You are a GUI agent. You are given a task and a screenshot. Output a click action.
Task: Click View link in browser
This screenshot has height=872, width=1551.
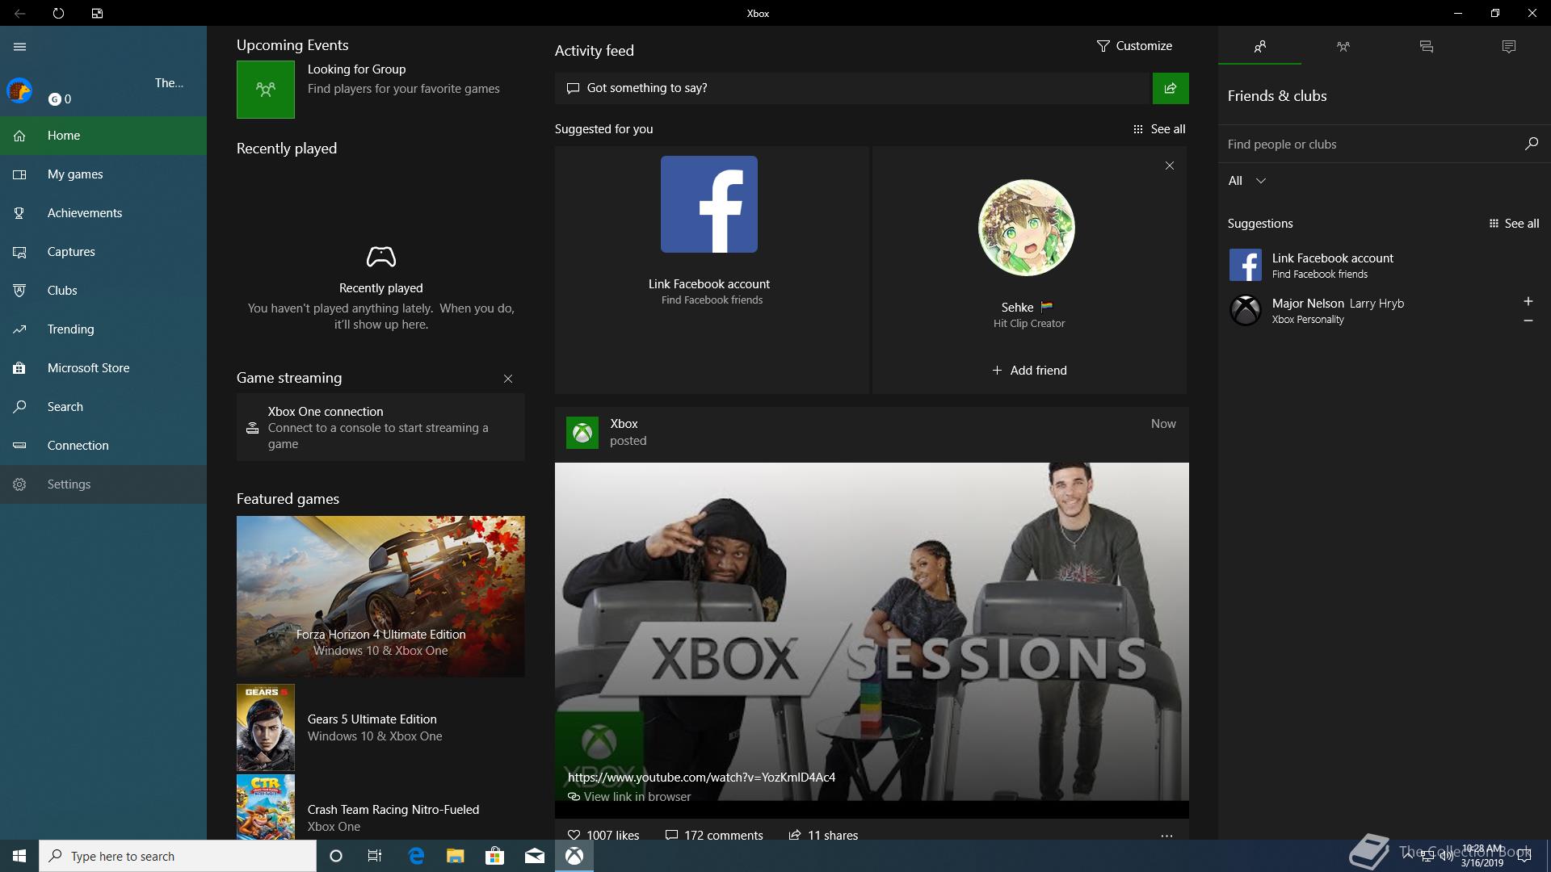click(x=629, y=797)
